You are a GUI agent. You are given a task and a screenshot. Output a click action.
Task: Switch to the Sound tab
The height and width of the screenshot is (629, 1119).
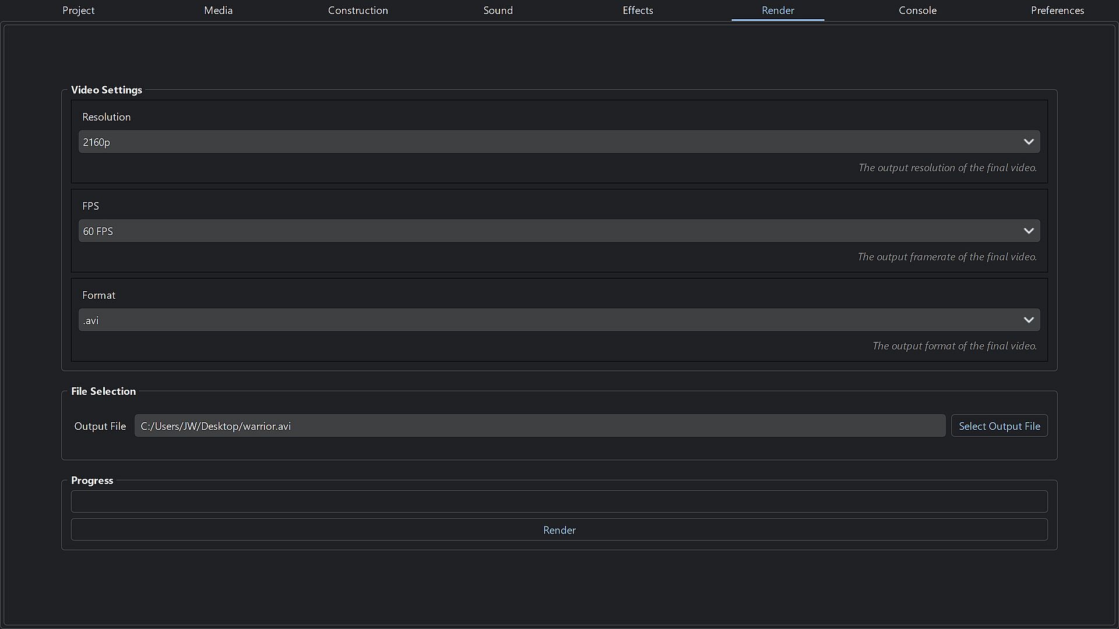498,10
